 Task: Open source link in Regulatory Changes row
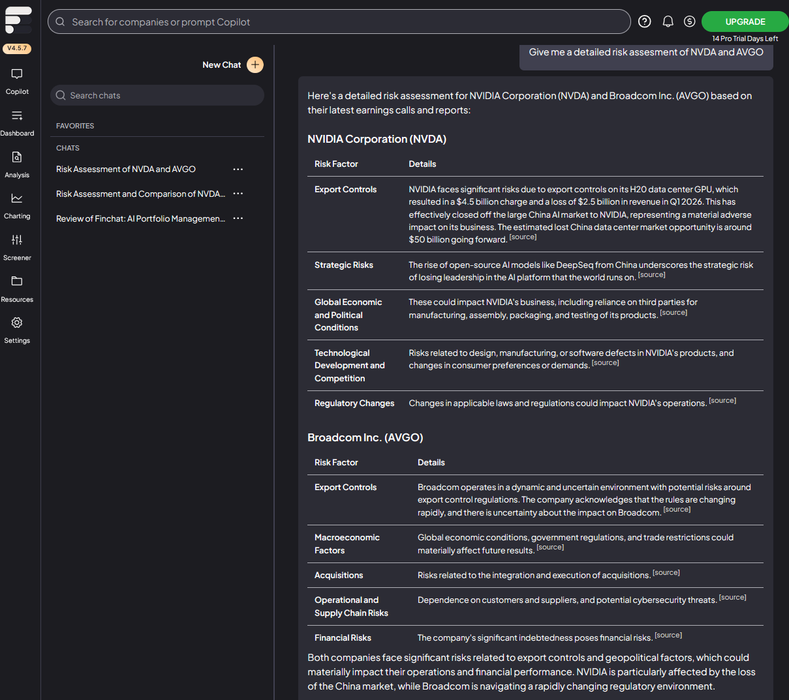722,401
